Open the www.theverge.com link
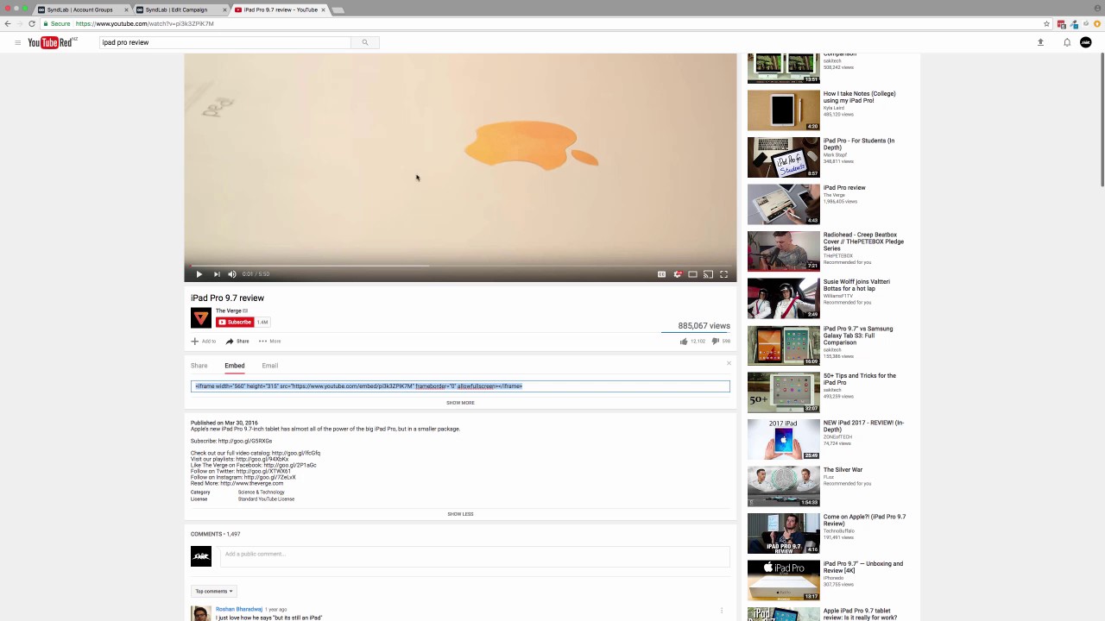Image resolution: width=1105 pixels, height=621 pixels. 252,483
